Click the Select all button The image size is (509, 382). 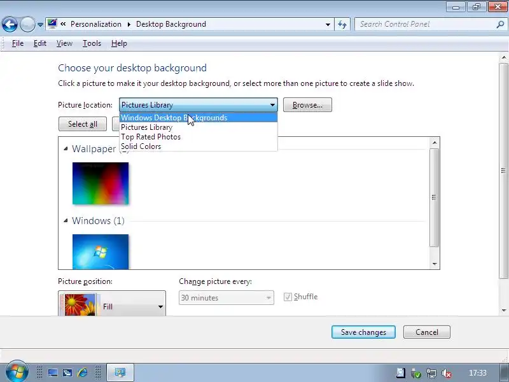click(x=83, y=124)
